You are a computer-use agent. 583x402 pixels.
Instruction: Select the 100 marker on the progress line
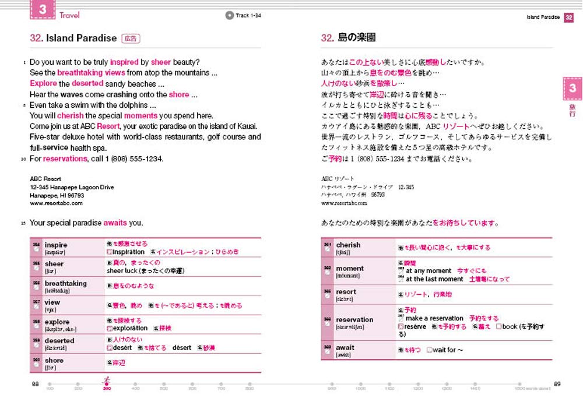click(x=50, y=384)
